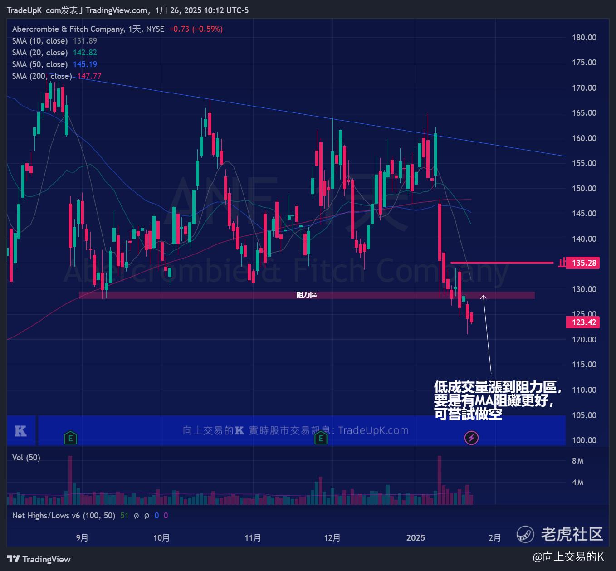Click the 135.28 red price label
Image resolution: width=616 pixels, height=571 pixels.
tap(584, 263)
